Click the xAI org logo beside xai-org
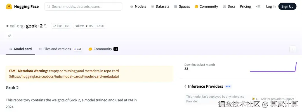Image resolution: width=302 pixels, height=112 pixels. click(7, 26)
